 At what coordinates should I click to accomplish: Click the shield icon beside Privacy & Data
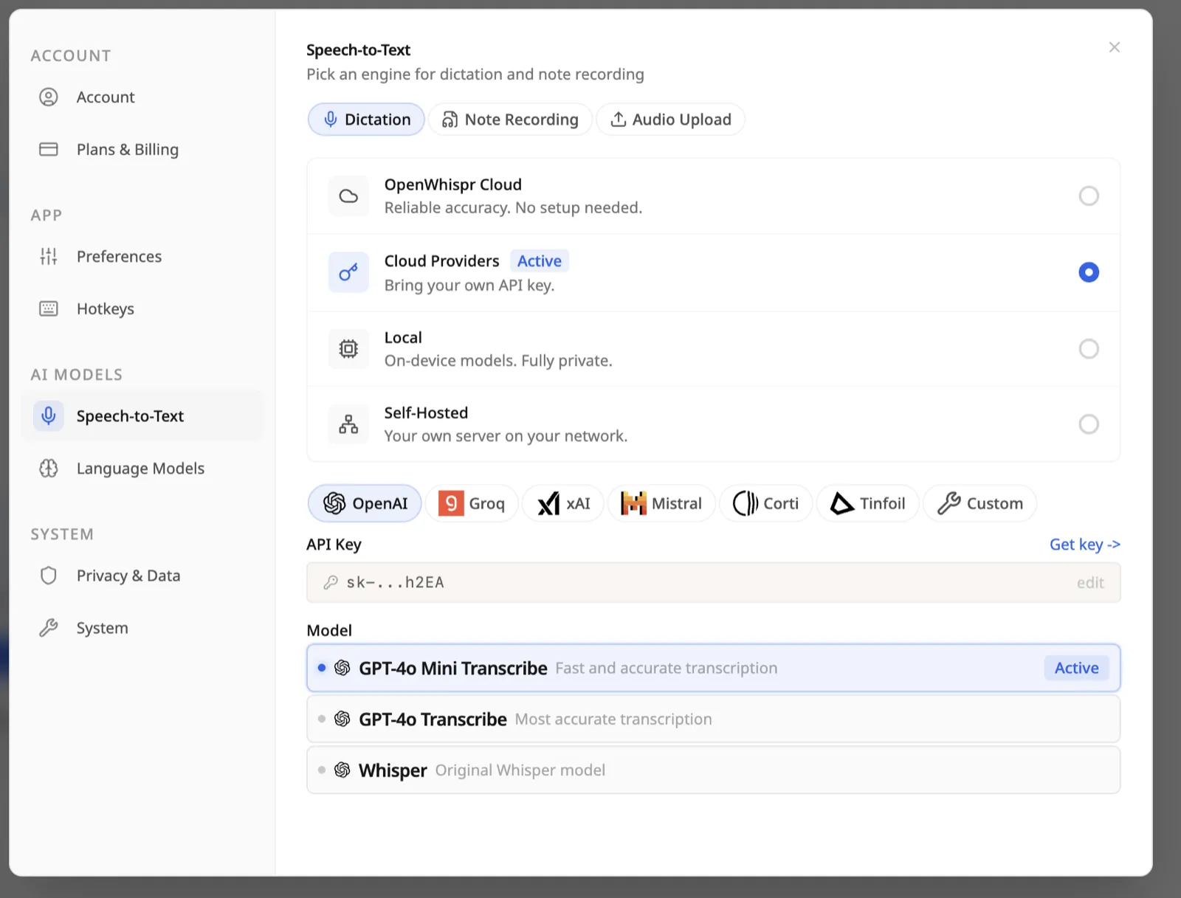tap(49, 576)
